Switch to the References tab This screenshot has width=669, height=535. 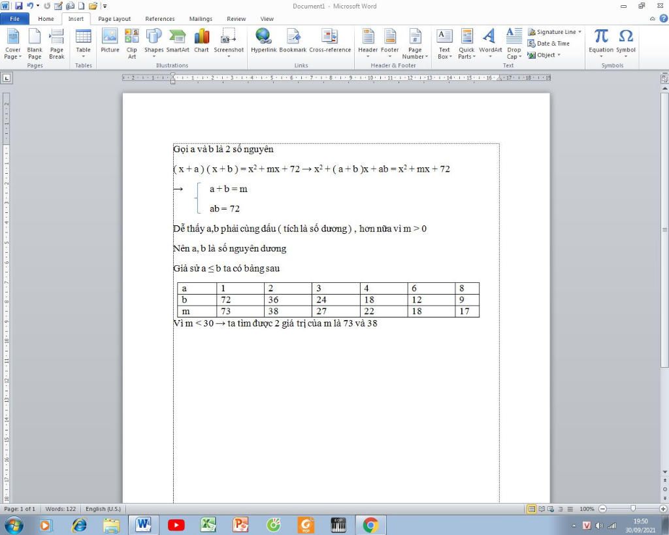pyautogui.click(x=160, y=19)
